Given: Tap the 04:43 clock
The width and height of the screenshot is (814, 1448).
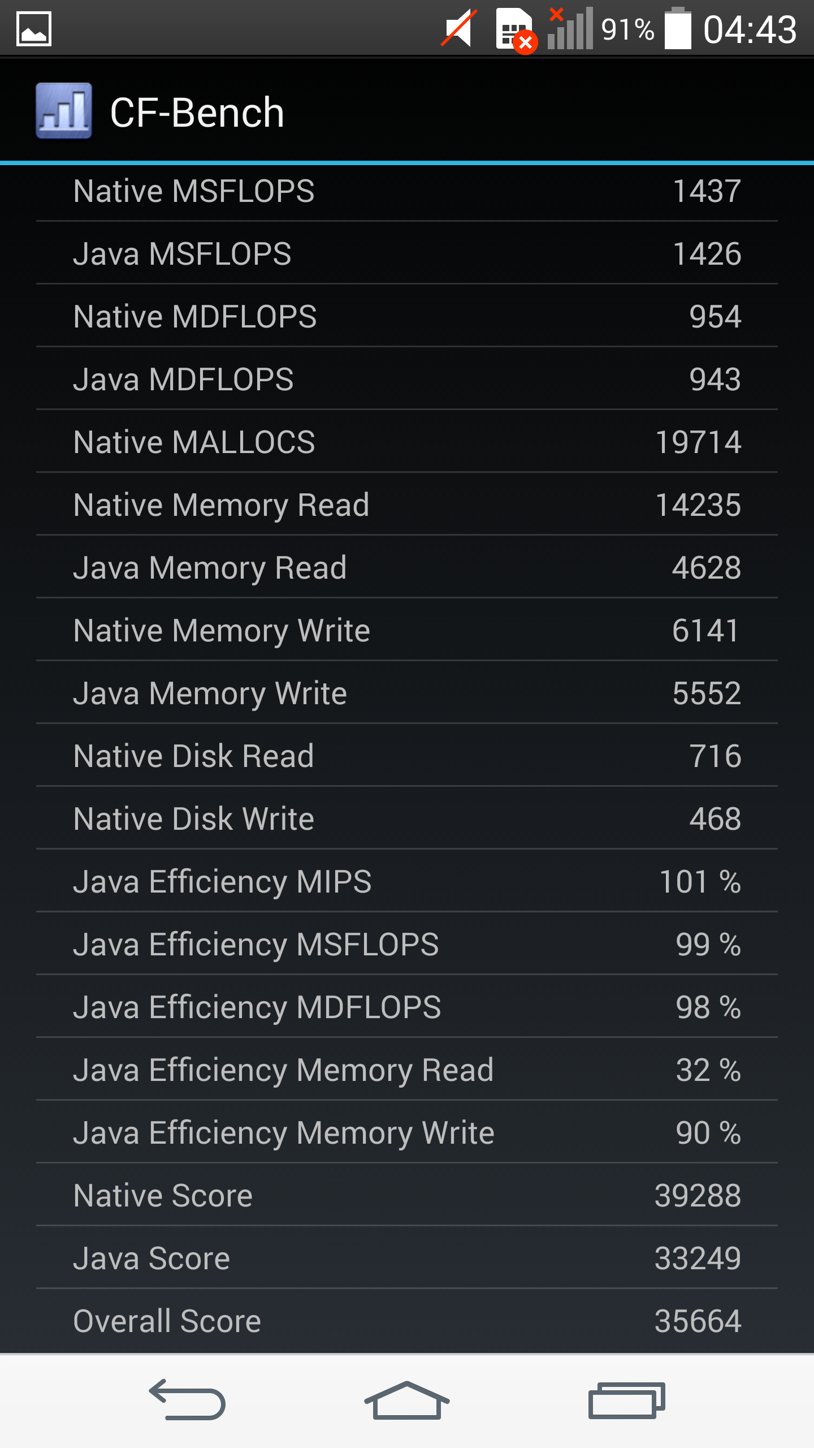Looking at the screenshot, I should (750, 29).
